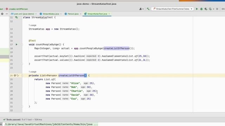Click line number 19 in gutter

(11, 52)
